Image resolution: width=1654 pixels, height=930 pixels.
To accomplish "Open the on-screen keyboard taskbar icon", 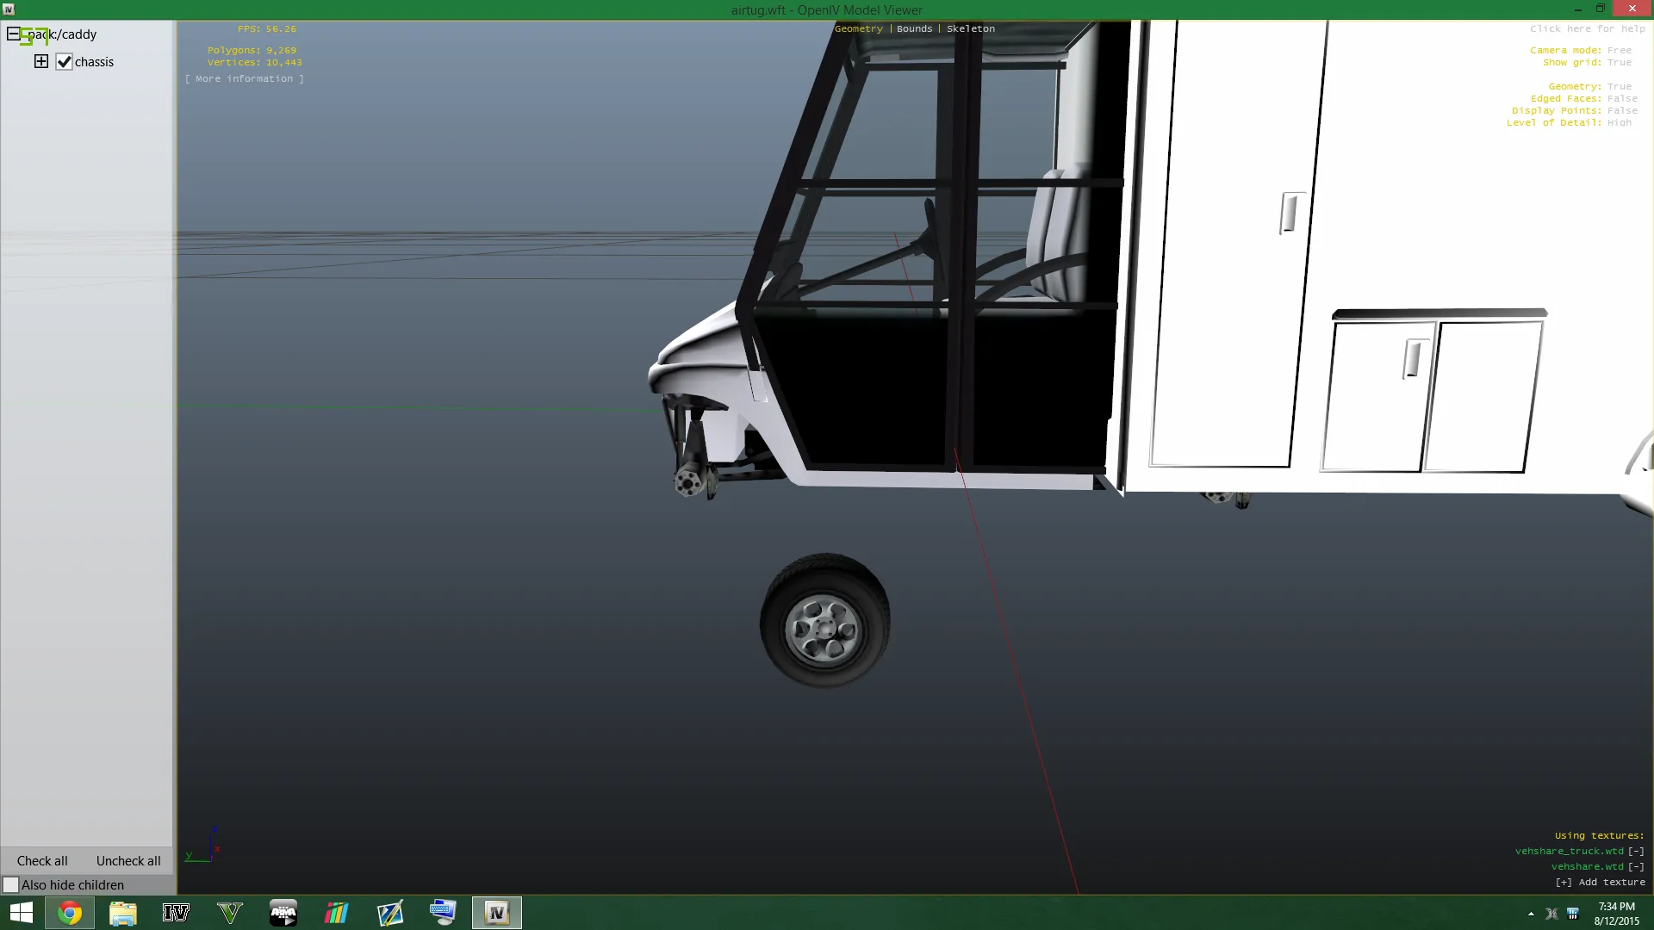I will [x=443, y=913].
